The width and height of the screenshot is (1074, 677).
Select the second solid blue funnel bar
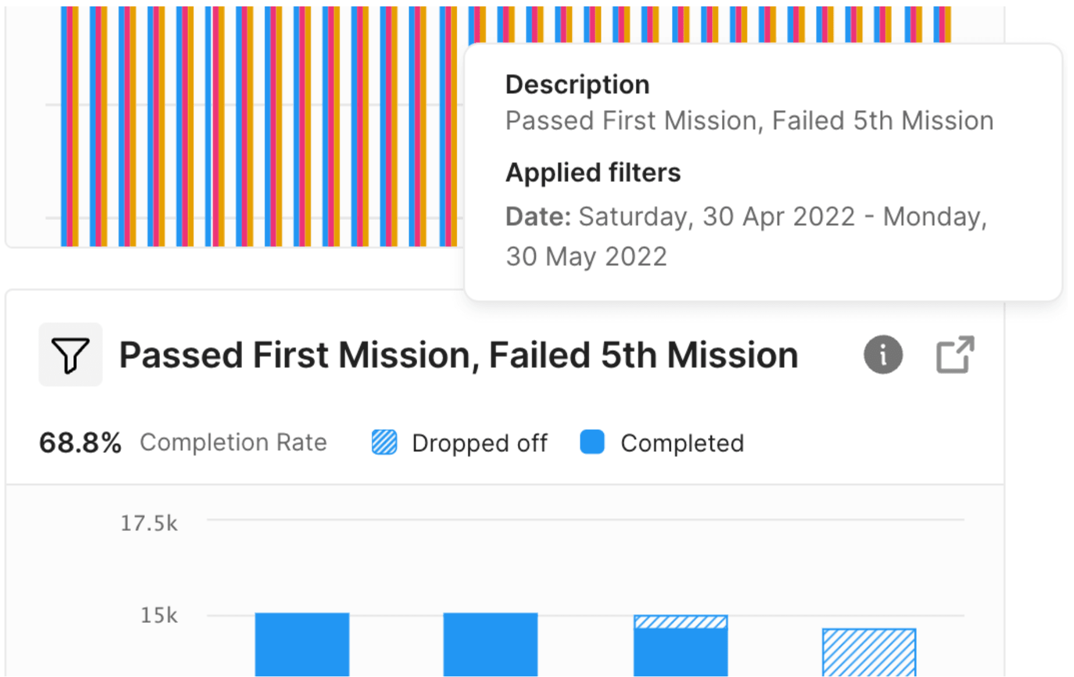(490, 644)
